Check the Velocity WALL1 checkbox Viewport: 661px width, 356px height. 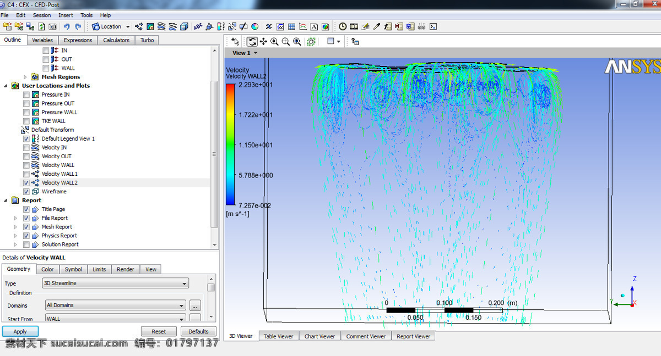[x=26, y=174]
